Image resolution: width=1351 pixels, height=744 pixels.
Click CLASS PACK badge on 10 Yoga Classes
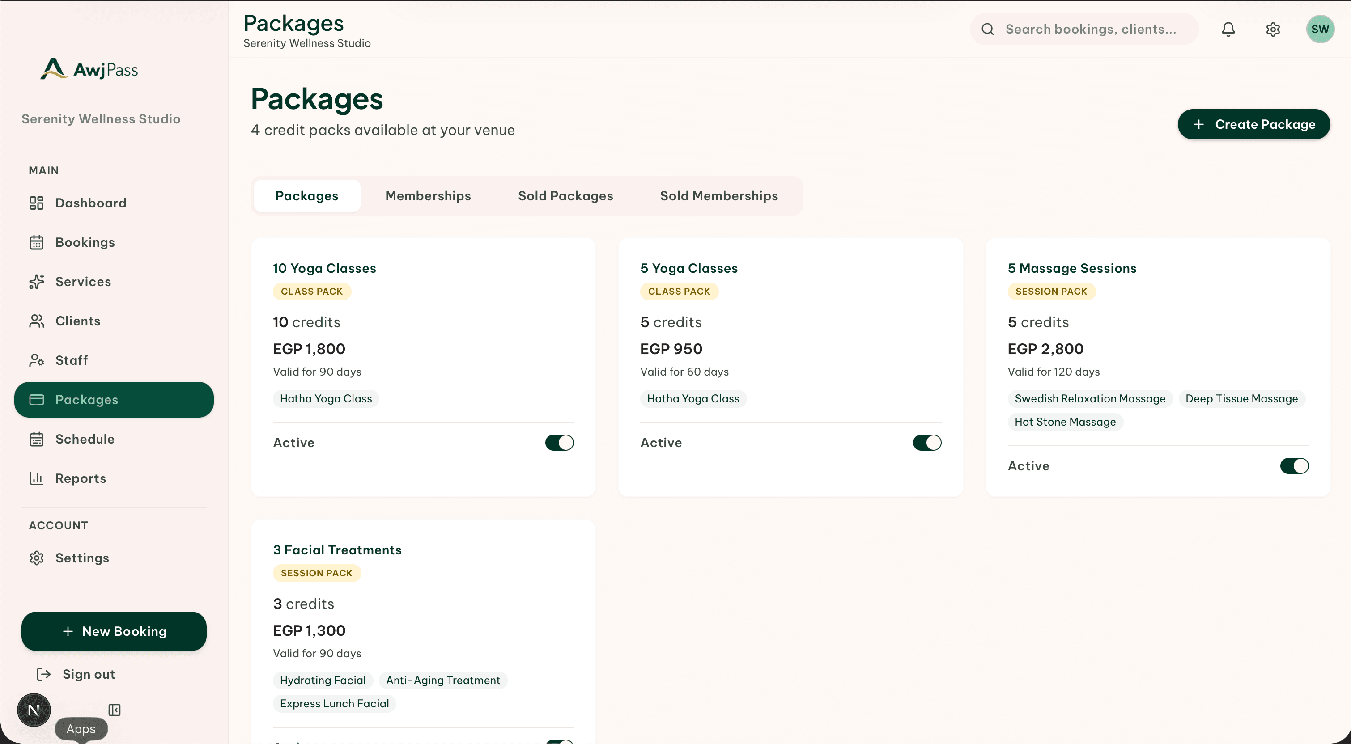tap(311, 291)
